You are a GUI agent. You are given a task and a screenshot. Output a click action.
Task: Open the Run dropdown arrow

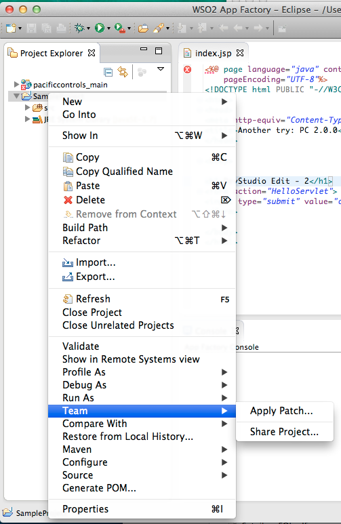click(x=108, y=28)
